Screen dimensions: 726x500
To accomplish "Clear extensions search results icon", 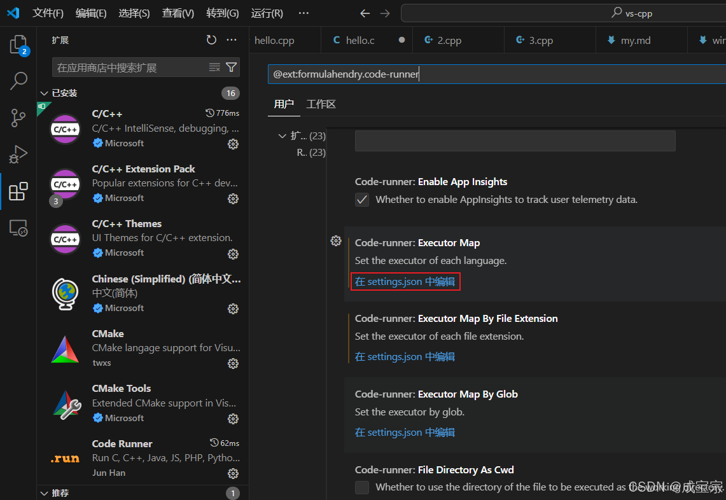I will tap(214, 67).
